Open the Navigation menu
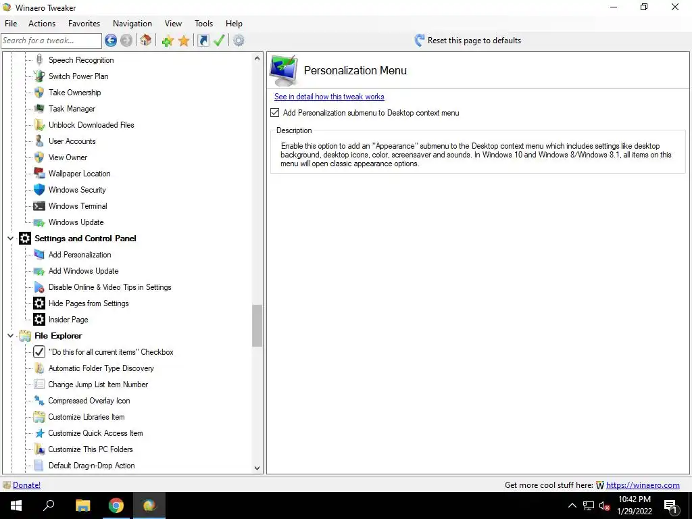Image resolution: width=692 pixels, height=519 pixels. 132,24
